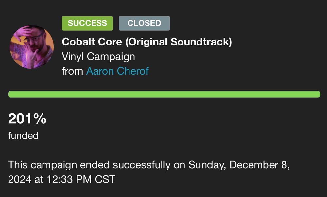Click the year '2024' in the message
This screenshot has width=327, height=197.
(20, 179)
